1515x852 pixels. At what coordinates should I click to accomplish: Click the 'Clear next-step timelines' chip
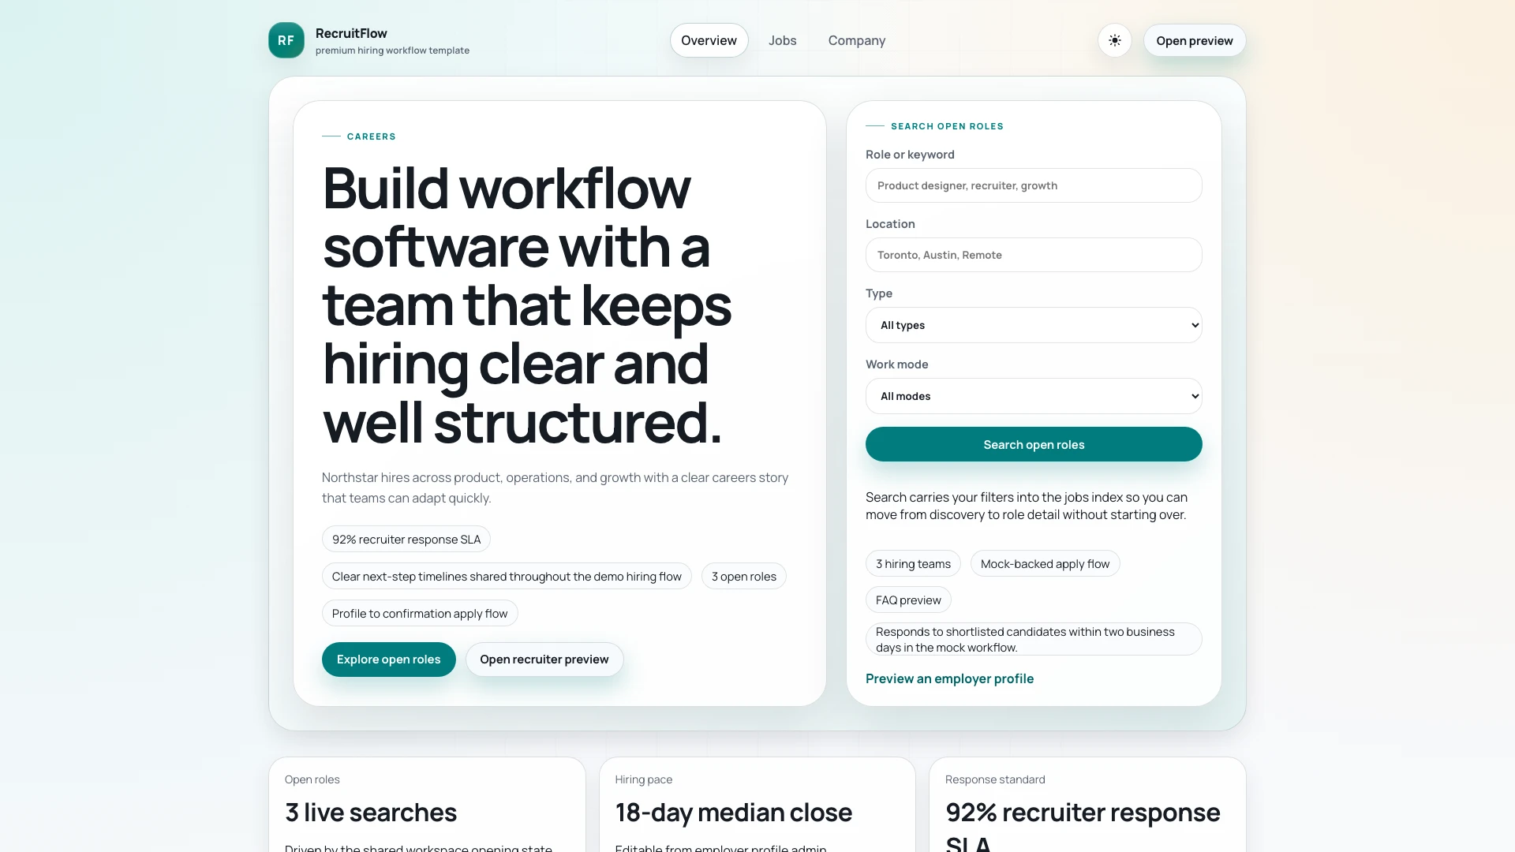pyautogui.click(x=506, y=576)
